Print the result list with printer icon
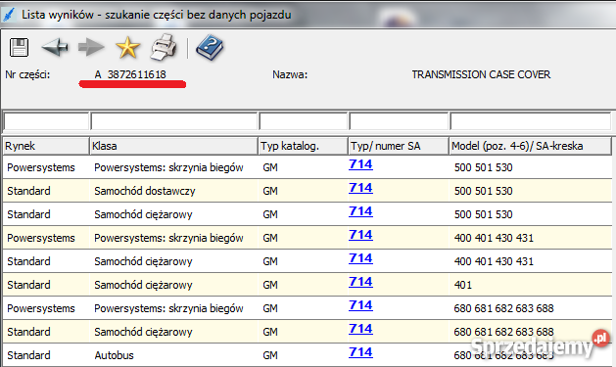616x367 pixels. tap(164, 48)
